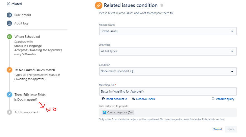The width and height of the screenshot is (246, 137).
Task: Click Resolve users link
Action: 145,99
